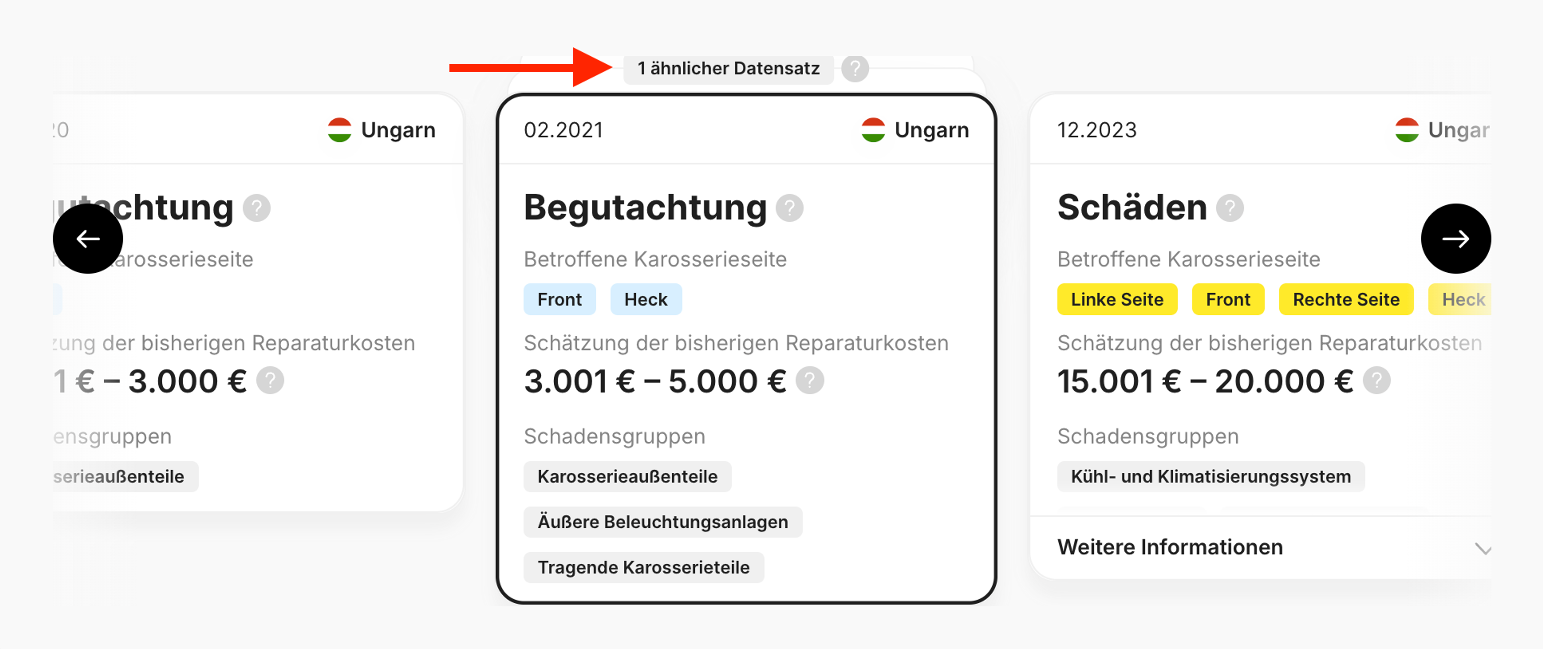Click the help icon next to Begutachtung

(790, 208)
